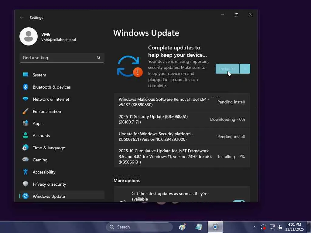Image resolution: width=311 pixels, height=233 pixels.
Task: Switch to Privacy & security page
Action: pos(62,184)
